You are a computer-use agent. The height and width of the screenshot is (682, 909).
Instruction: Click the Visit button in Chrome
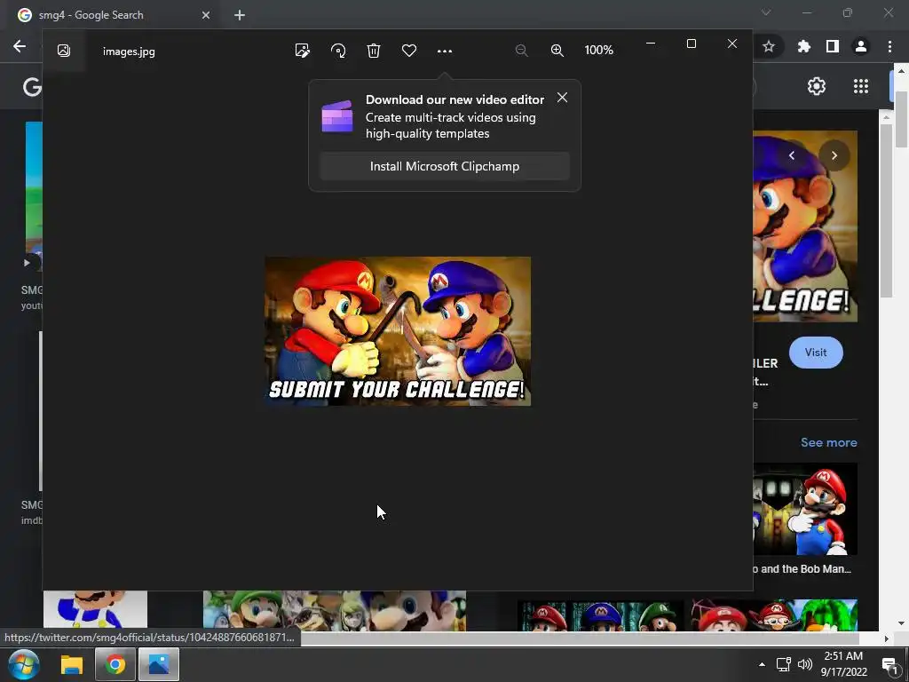click(x=816, y=353)
